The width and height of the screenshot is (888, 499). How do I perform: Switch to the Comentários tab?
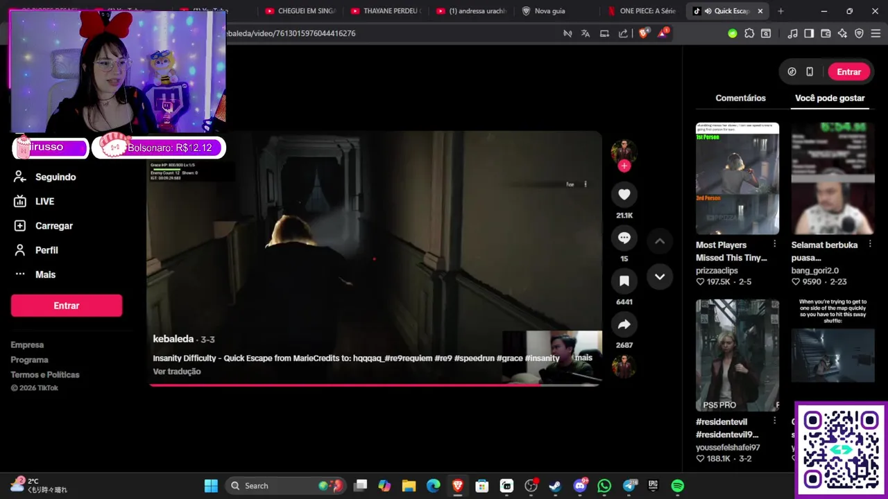pos(740,98)
